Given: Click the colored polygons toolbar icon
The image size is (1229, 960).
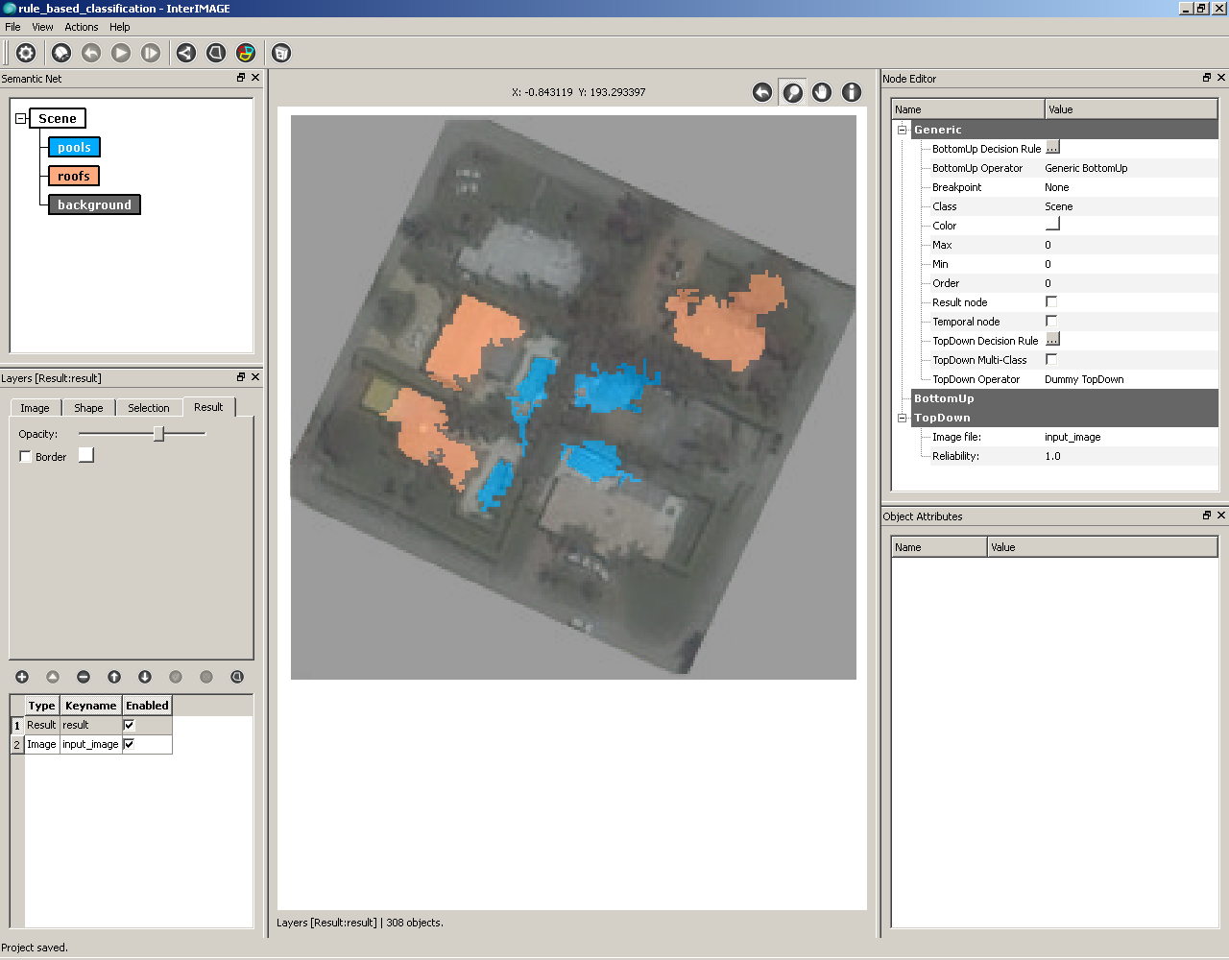Looking at the screenshot, I should tap(246, 53).
